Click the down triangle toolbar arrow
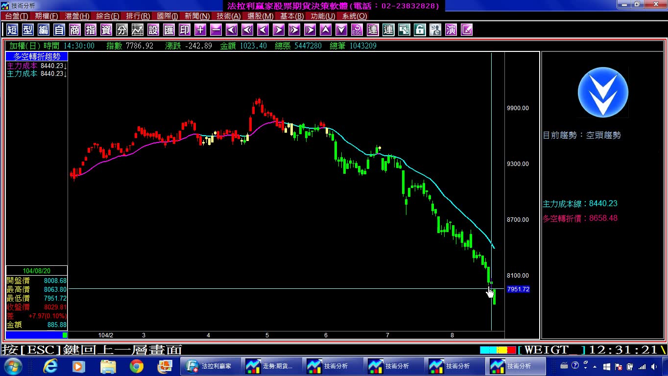The image size is (668, 376). [341, 30]
